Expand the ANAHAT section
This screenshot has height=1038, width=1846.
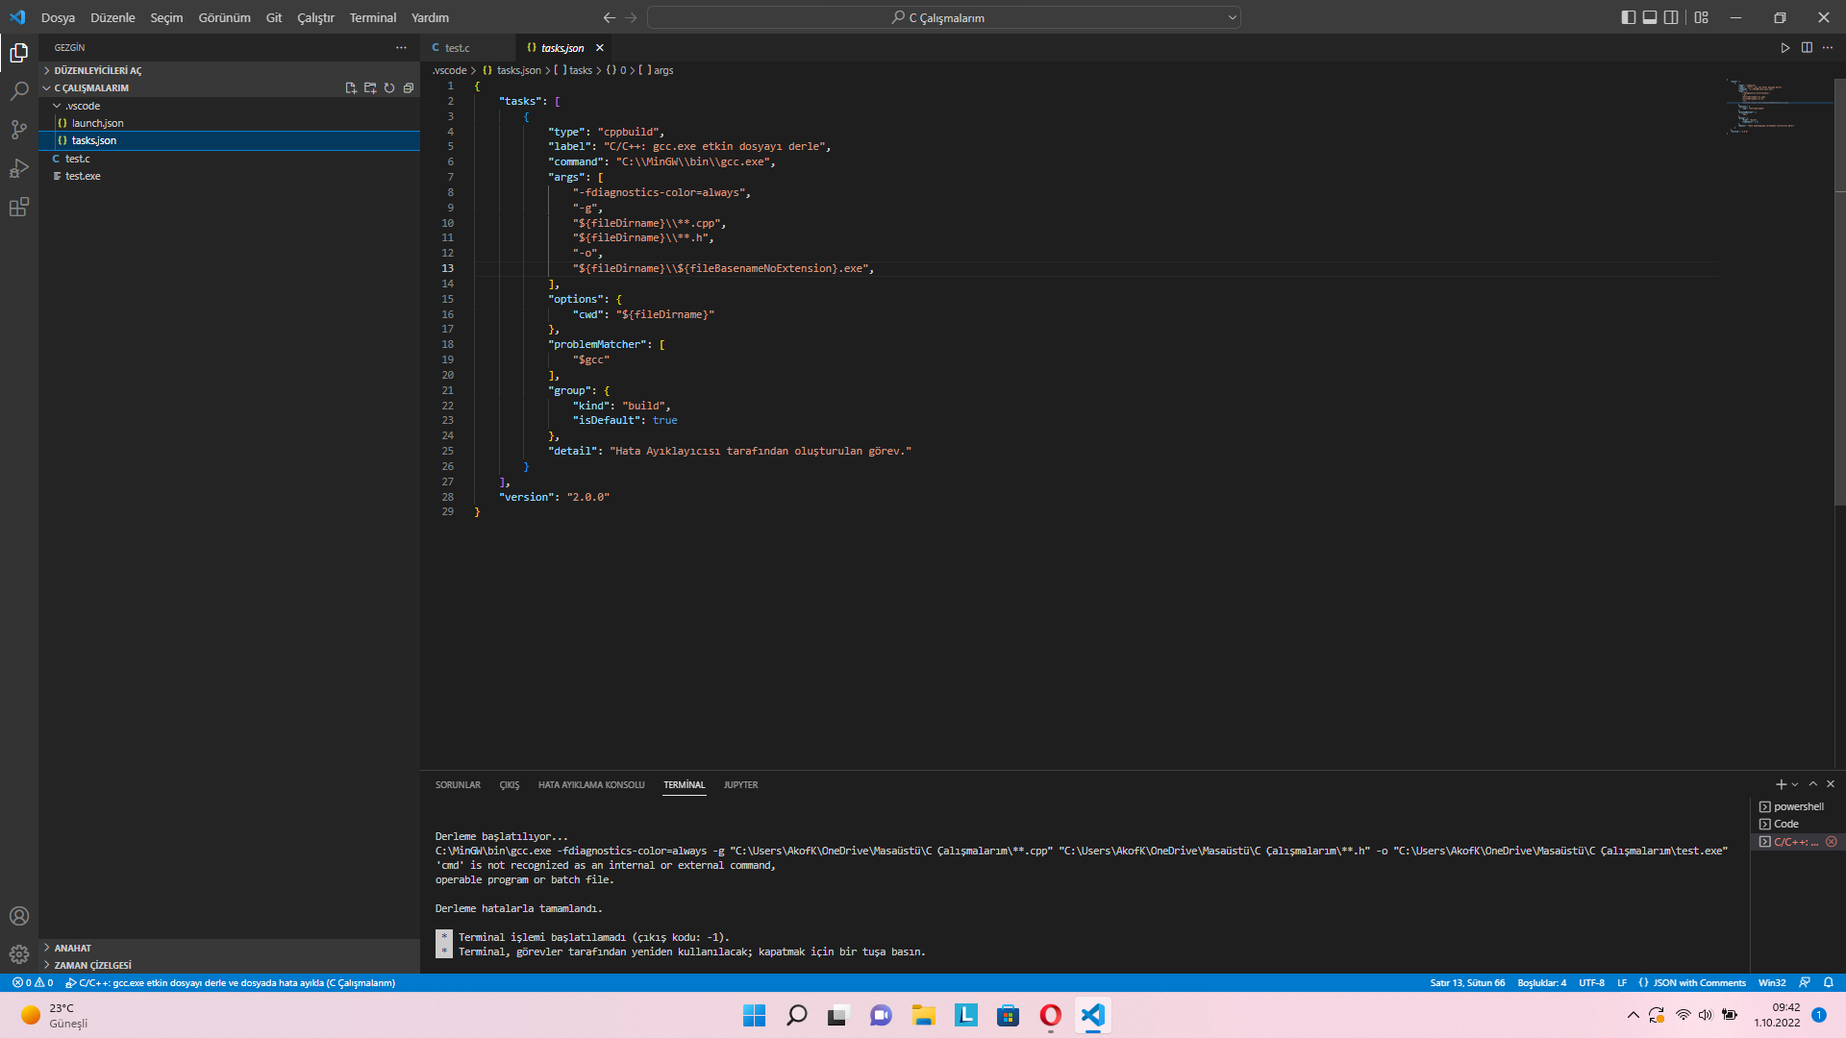pyautogui.click(x=72, y=948)
